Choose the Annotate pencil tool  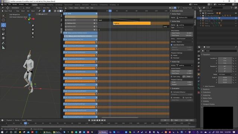(3, 43)
